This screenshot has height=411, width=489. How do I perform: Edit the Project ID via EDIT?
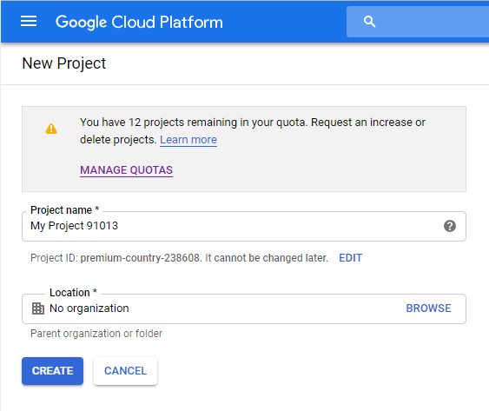click(351, 258)
